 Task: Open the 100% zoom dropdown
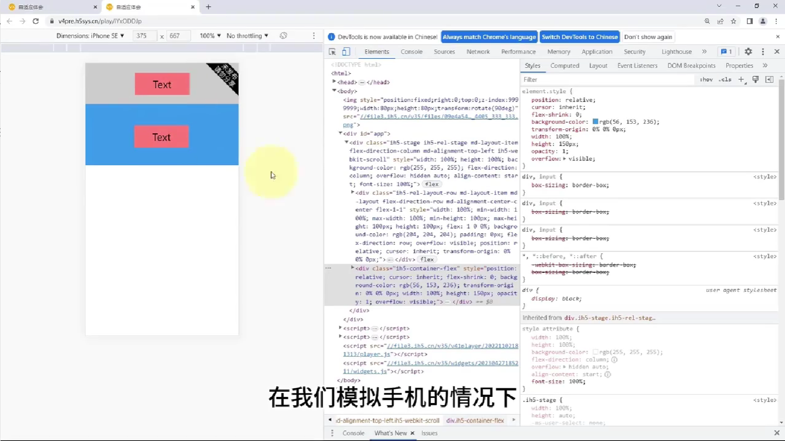click(x=210, y=36)
